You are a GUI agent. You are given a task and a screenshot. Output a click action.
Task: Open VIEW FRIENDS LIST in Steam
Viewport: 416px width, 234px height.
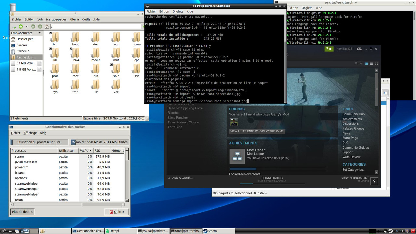click(355, 178)
